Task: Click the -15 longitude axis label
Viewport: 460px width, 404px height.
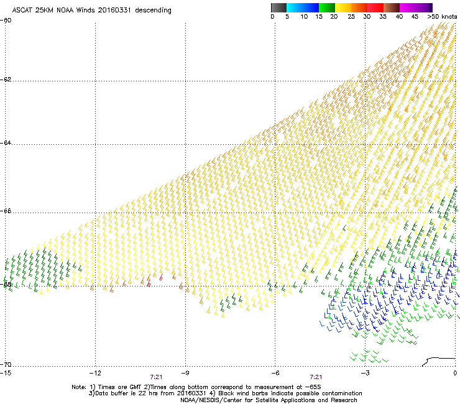Action: [x=6, y=373]
